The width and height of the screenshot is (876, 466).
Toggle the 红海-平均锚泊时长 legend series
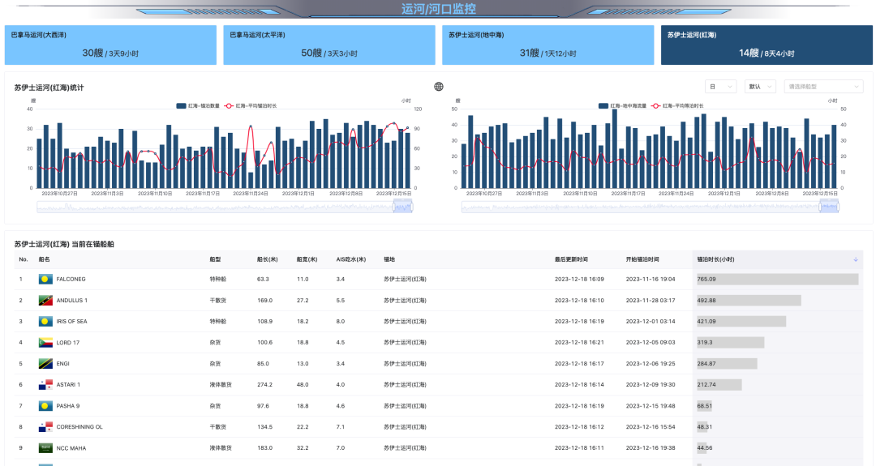coord(251,105)
